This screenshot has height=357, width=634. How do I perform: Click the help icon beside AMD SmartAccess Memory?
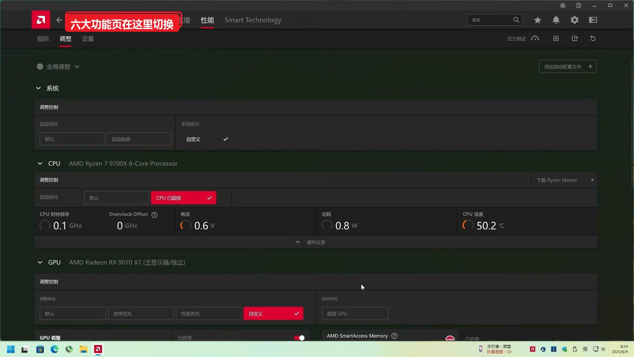(x=394, y=336)
